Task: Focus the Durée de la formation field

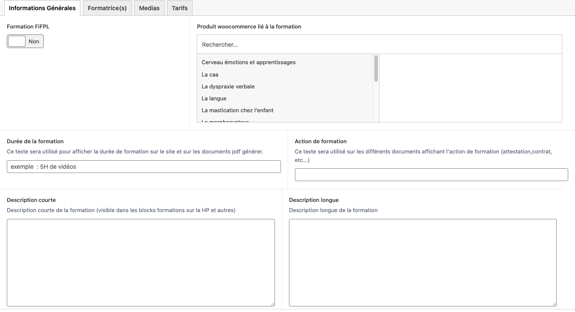Action: pyautogui.click(x=144, y=167)
